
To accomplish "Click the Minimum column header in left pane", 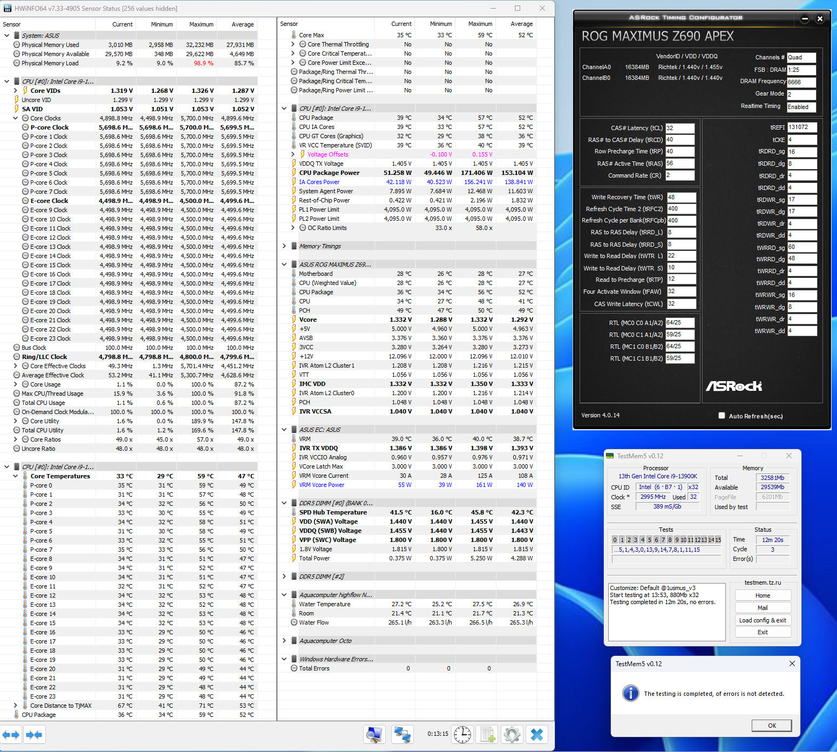I will [x=156, y=24].
